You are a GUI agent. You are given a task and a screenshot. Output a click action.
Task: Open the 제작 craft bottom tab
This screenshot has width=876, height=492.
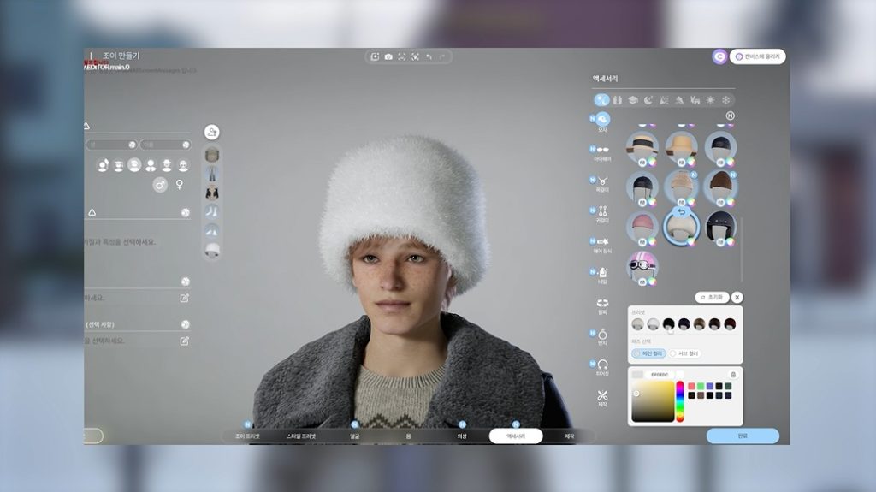coord(569,436)
